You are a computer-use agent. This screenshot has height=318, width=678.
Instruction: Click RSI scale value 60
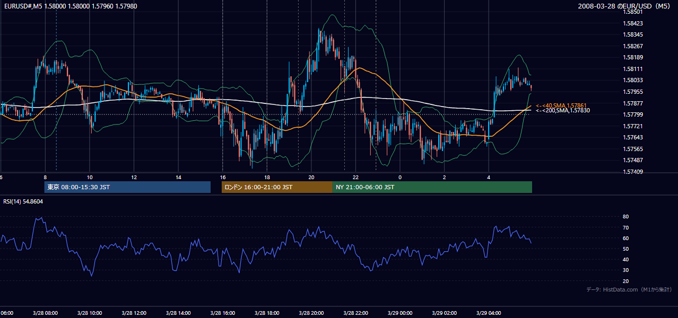(626, 238)
